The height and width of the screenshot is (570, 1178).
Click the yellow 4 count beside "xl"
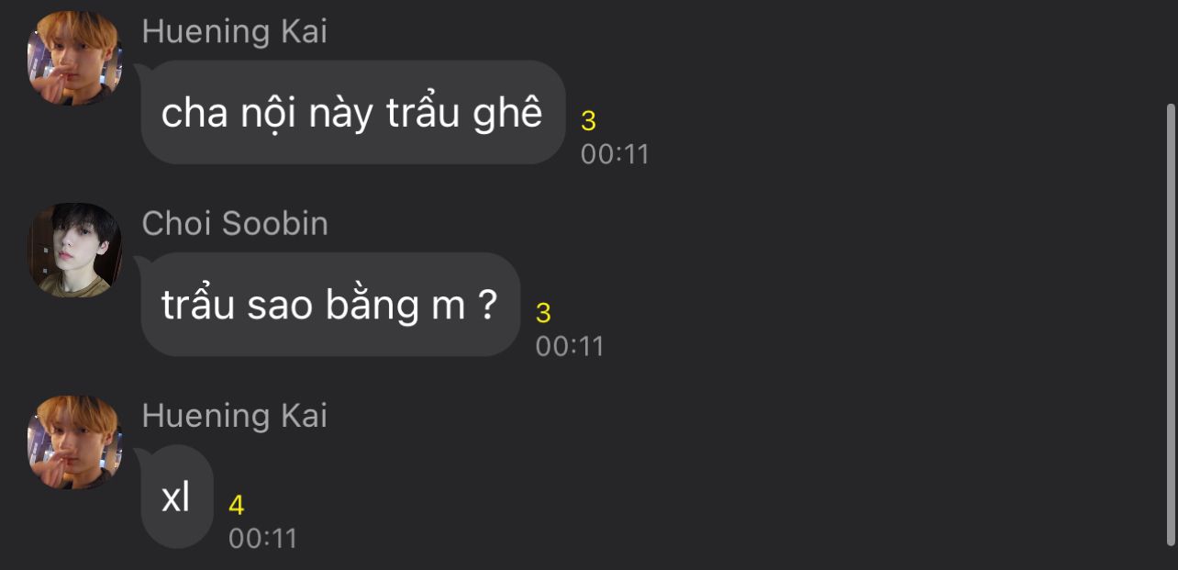[237, 505]
